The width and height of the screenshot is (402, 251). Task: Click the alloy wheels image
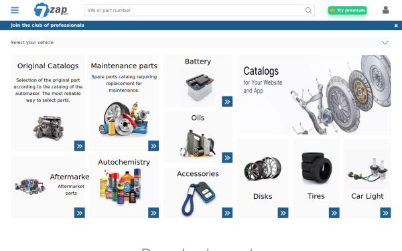(263, 169)
